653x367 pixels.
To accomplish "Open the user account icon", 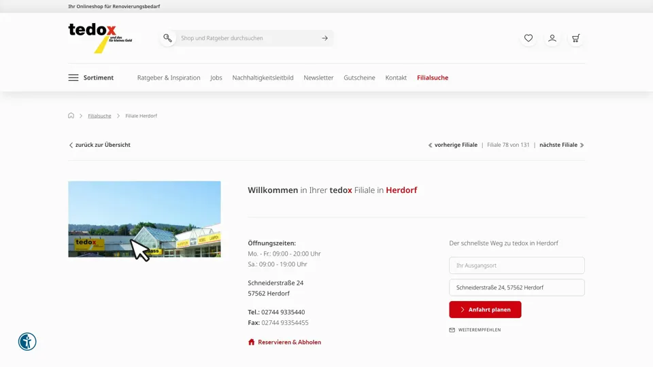I will [552, 38].
